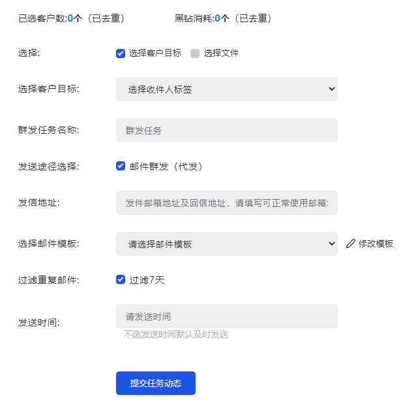Uncheck the 邮件群发（代发） checkbox
The height and width of the screenshot is (408, 403).
(x=121, y=166)
